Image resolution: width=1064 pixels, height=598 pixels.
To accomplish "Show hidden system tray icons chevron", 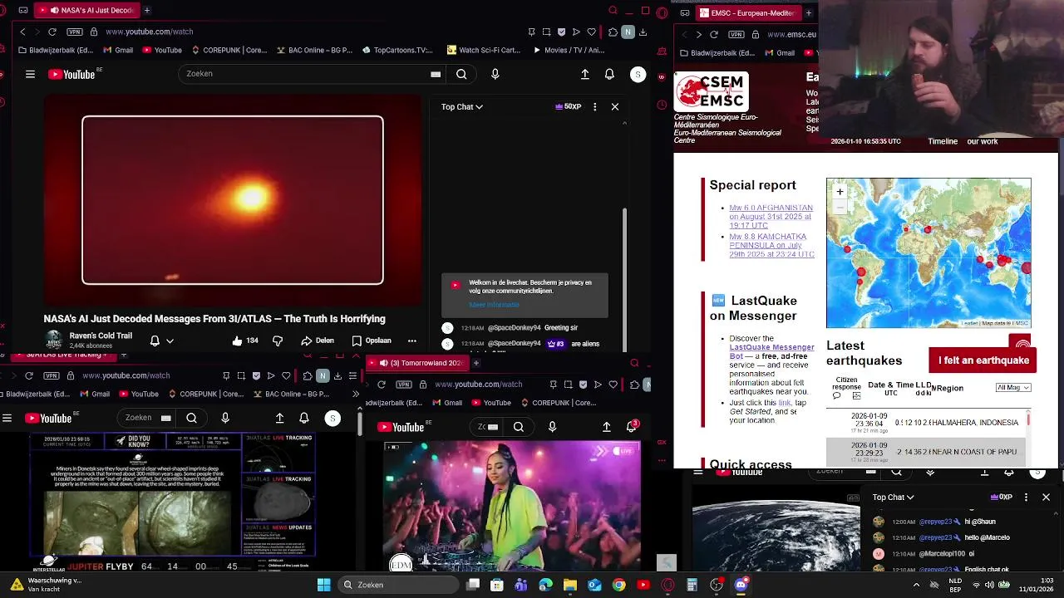I will [x=916, y=585].
